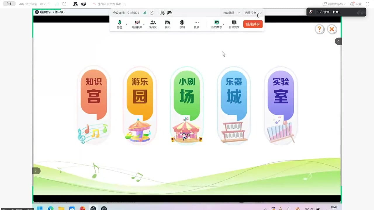Start a 新的共享 screen share
This screenshot has height=210, width=374.
click(217, 24)
